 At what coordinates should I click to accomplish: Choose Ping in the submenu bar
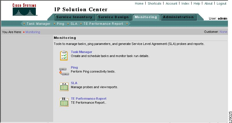(x=60, y=24)
